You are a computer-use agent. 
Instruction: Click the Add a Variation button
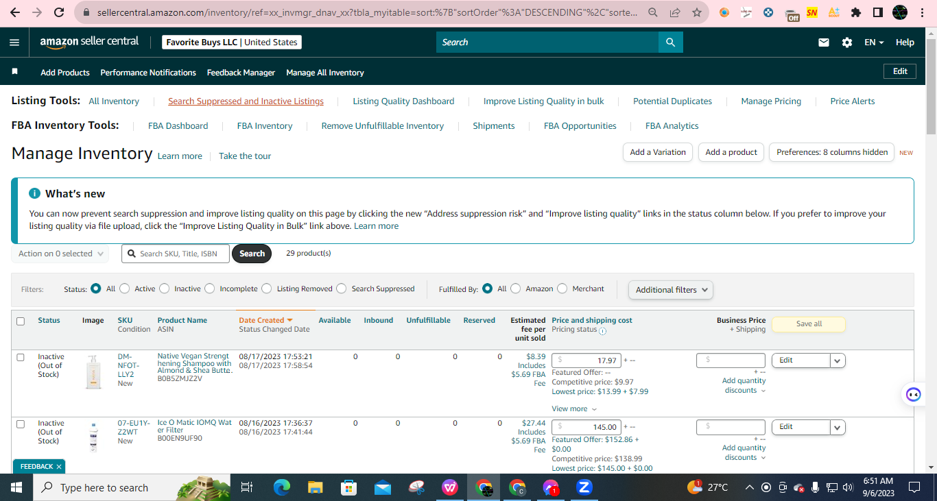click(658, 152)
